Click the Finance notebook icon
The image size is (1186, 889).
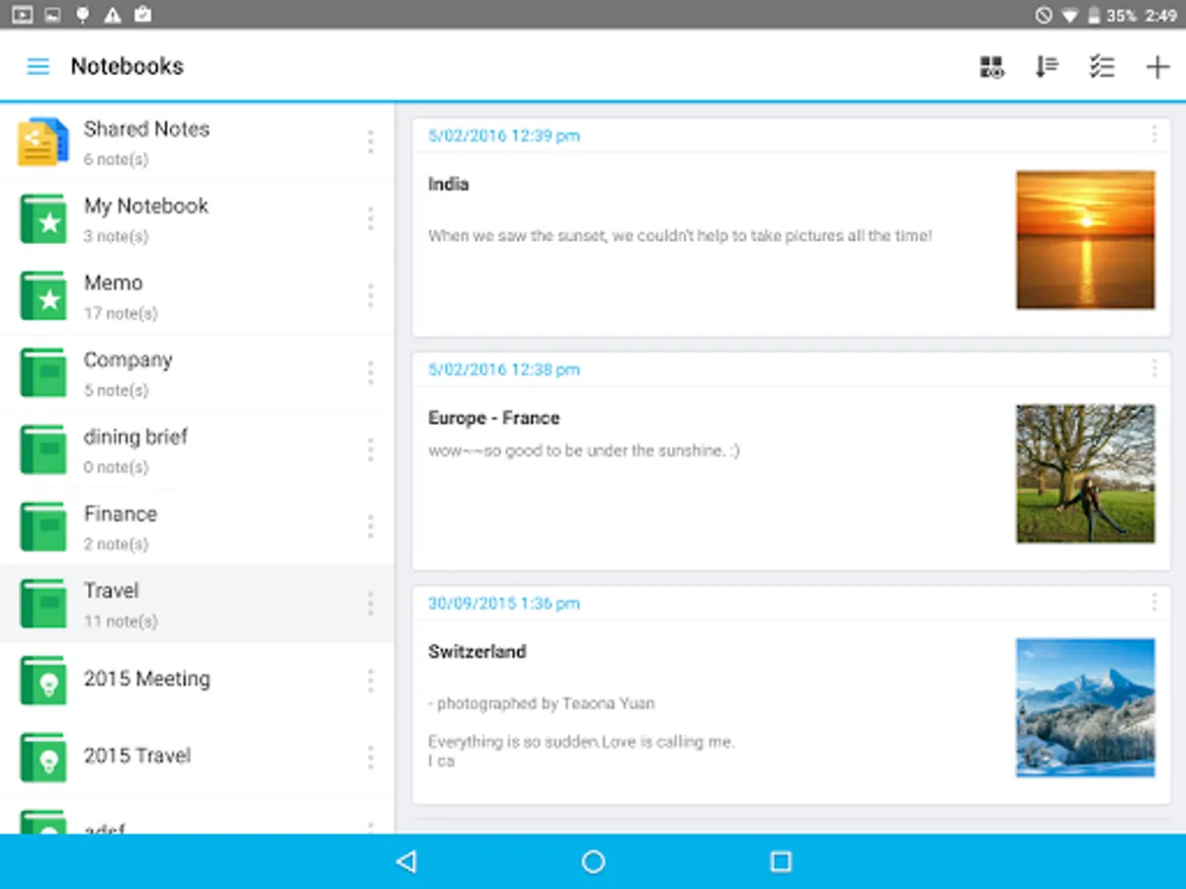pos(43,527)
